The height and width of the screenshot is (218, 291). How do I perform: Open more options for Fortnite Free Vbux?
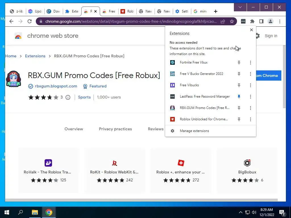click(250, 62)
